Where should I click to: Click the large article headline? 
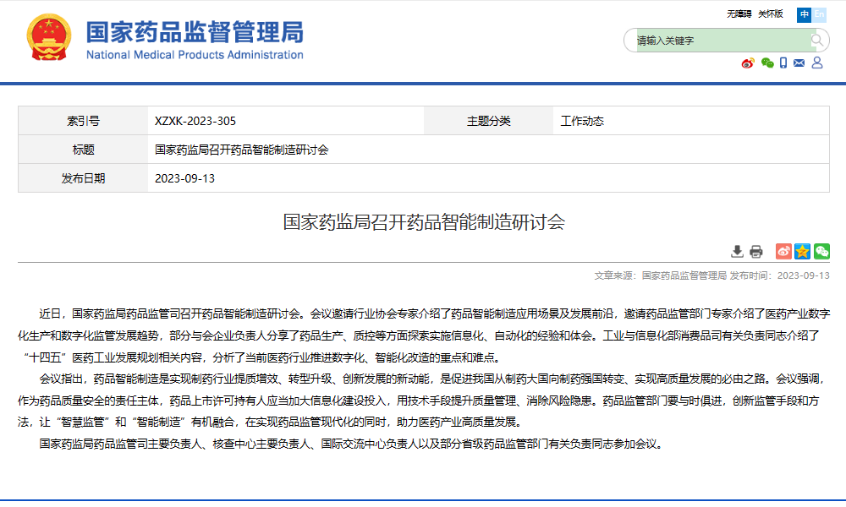tap(424, 222)
